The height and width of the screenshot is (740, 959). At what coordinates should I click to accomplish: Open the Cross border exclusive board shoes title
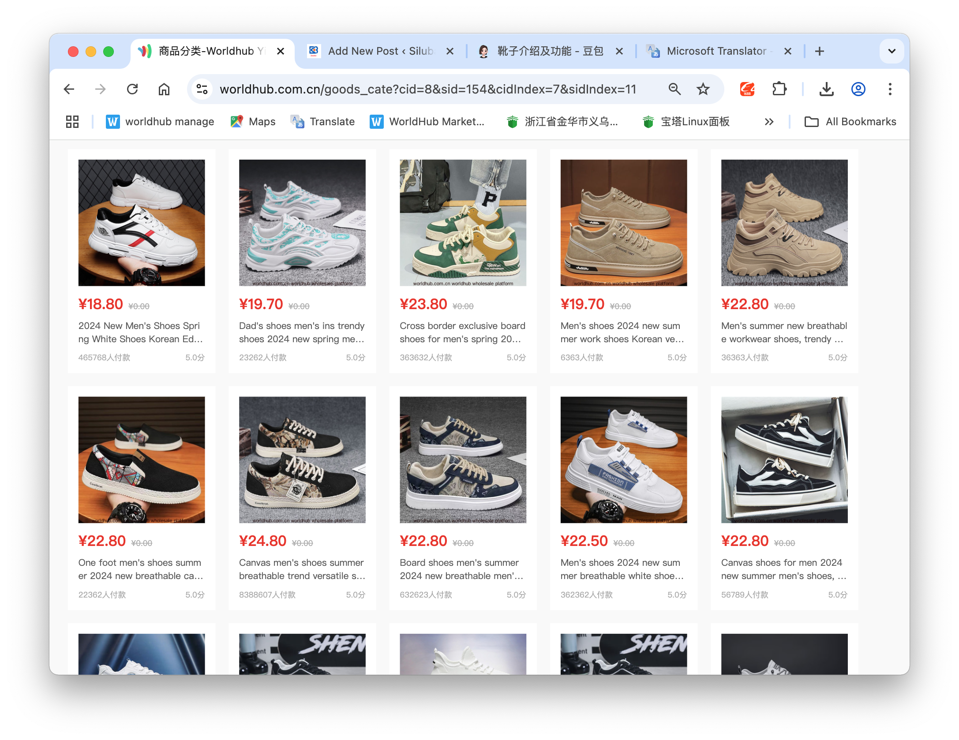coord(462,332)
